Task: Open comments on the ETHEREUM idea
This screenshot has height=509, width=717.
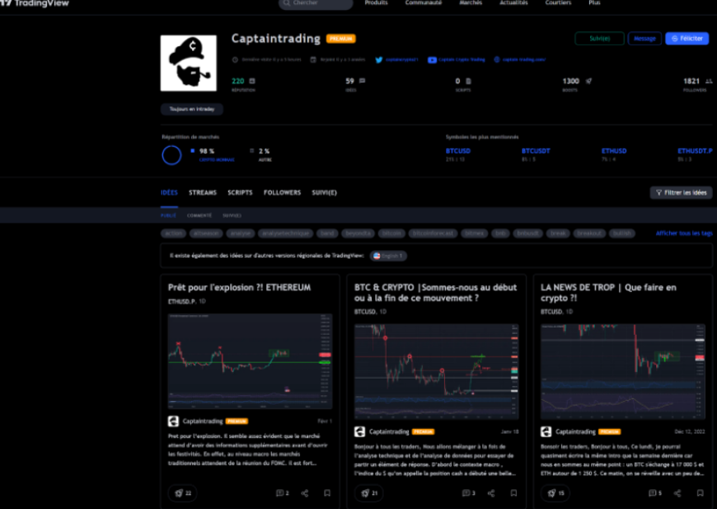Action: click(282, 493)
